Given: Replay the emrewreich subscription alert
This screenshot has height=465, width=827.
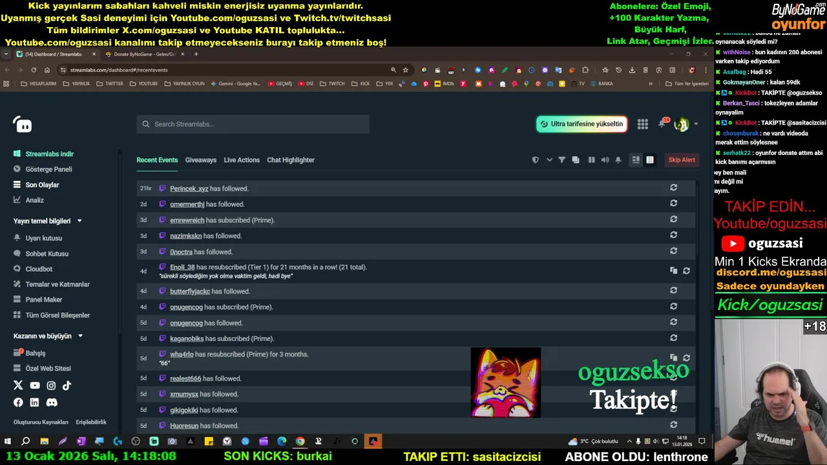Looking at the screenshot, I should 673,219.
